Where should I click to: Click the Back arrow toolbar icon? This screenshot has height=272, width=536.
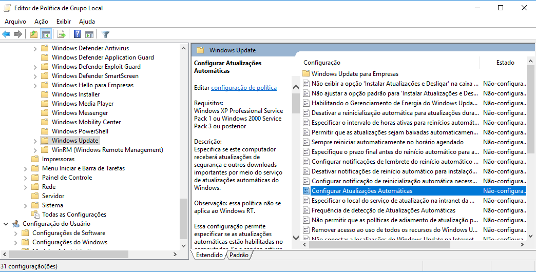pyautogui.click(x=6, y=34)
